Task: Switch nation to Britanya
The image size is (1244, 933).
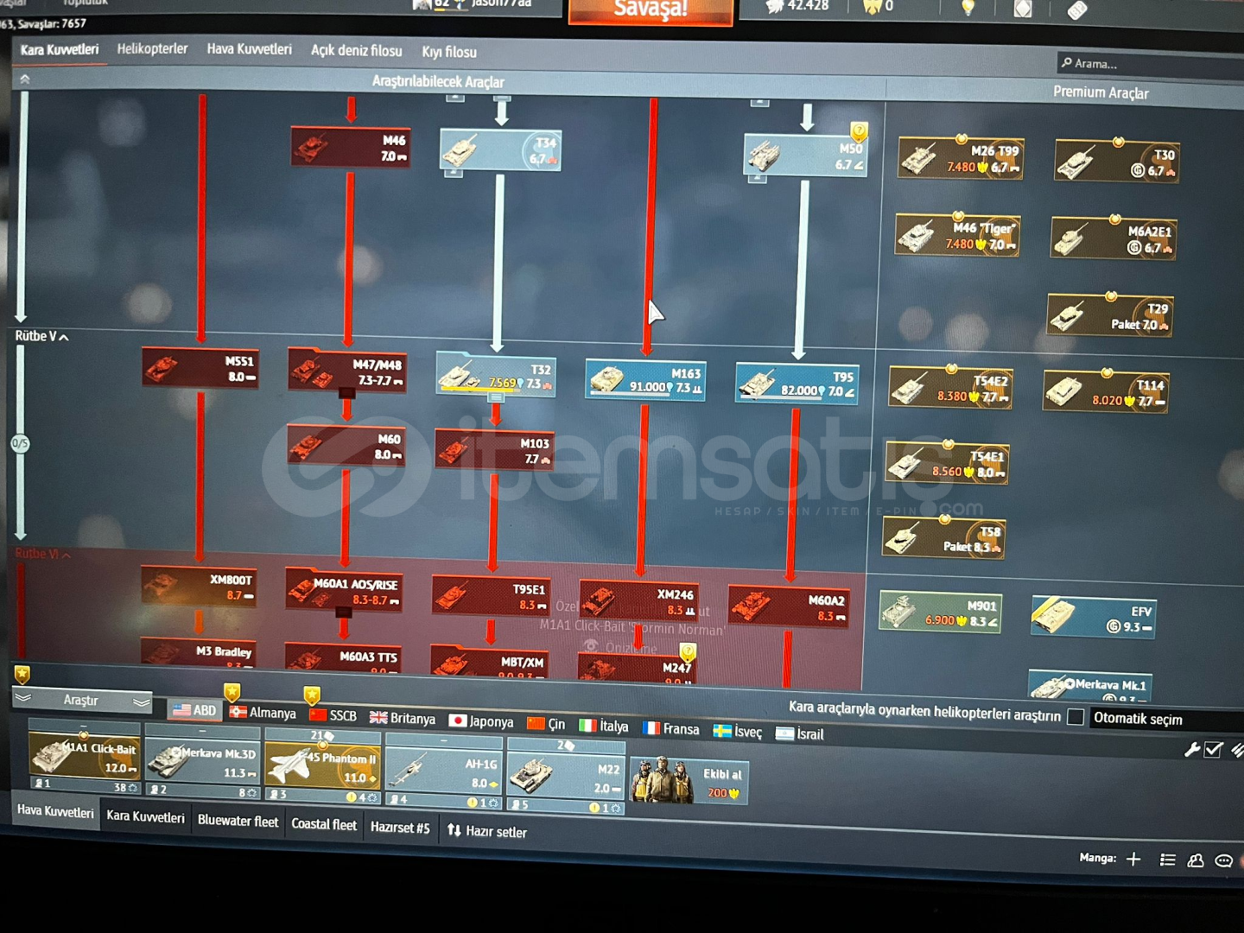Action: pyautogui.click(x=403, y=718)
